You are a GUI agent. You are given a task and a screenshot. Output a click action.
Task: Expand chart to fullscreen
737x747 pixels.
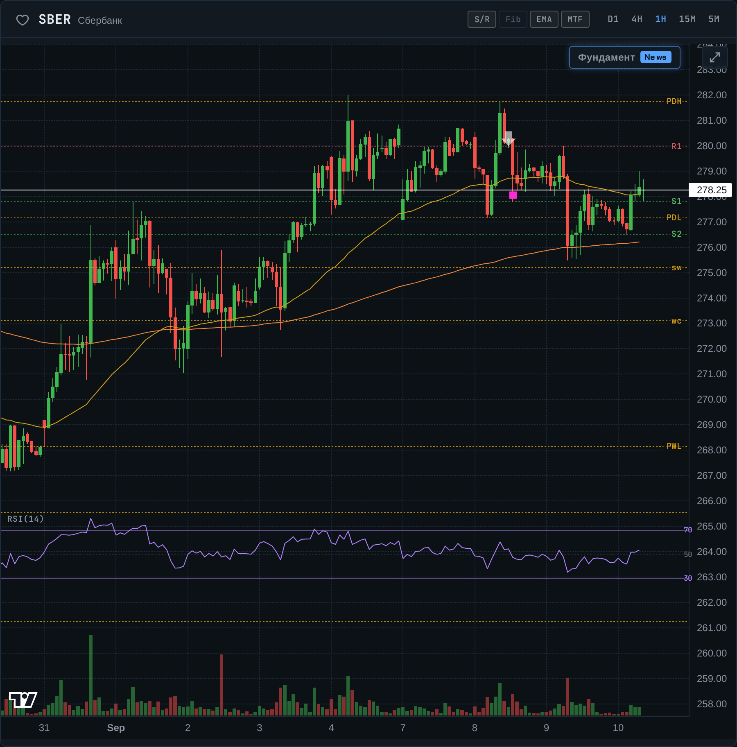[715, 57]
